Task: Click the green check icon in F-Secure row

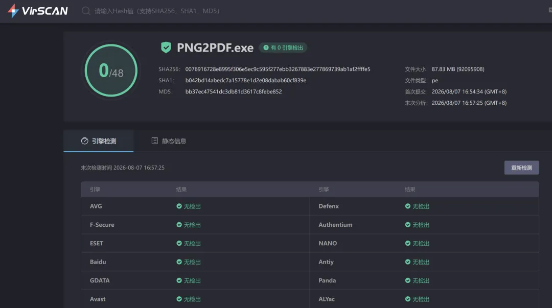Action: pos(179,225)
